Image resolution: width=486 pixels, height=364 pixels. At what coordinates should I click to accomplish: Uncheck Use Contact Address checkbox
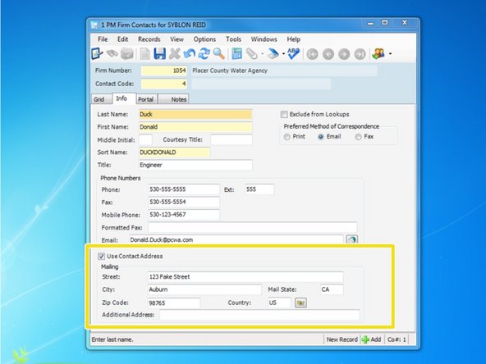coord(101,257)
